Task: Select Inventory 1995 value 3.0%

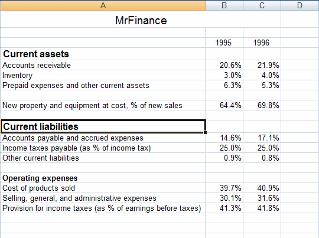Action: point(224,75)
